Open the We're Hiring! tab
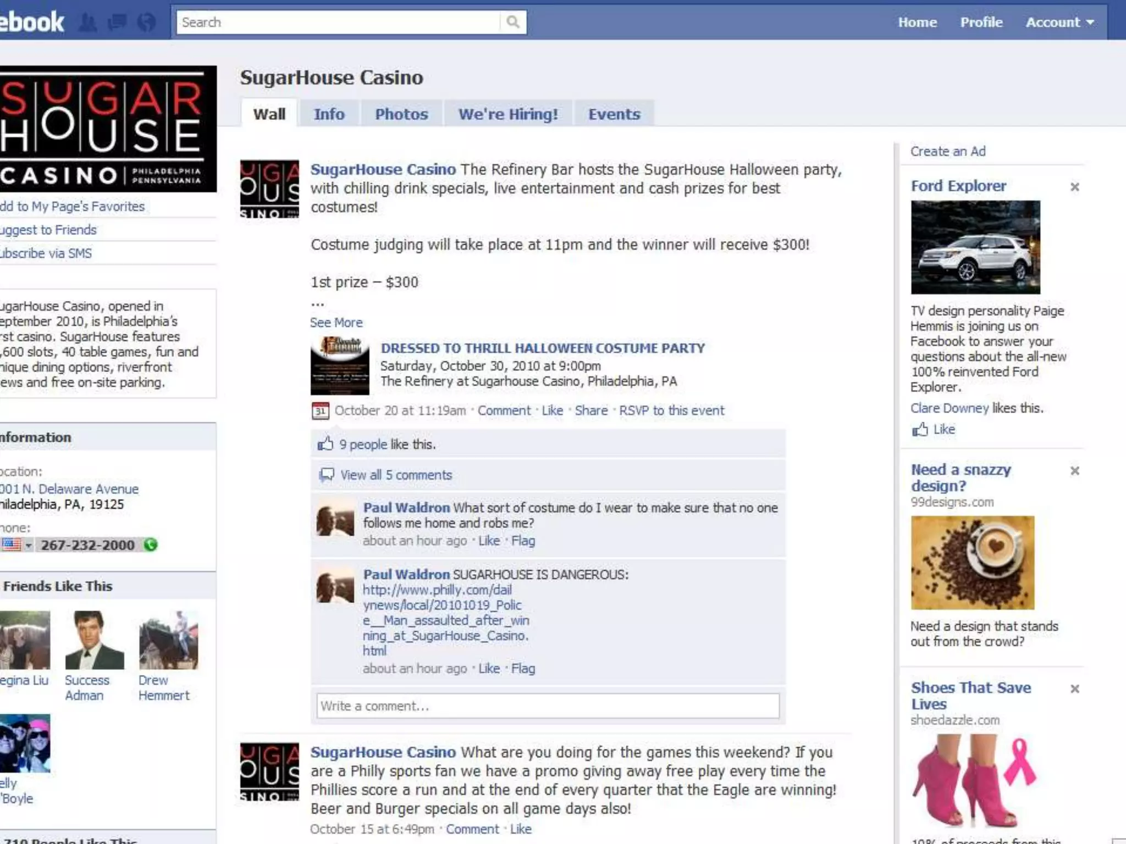1126x844 pixels. [508, 114]
